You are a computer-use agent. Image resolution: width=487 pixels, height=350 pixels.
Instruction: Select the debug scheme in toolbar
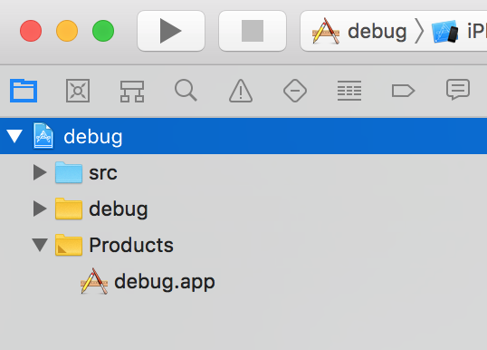pyautogui.click(x=359, y=31)
